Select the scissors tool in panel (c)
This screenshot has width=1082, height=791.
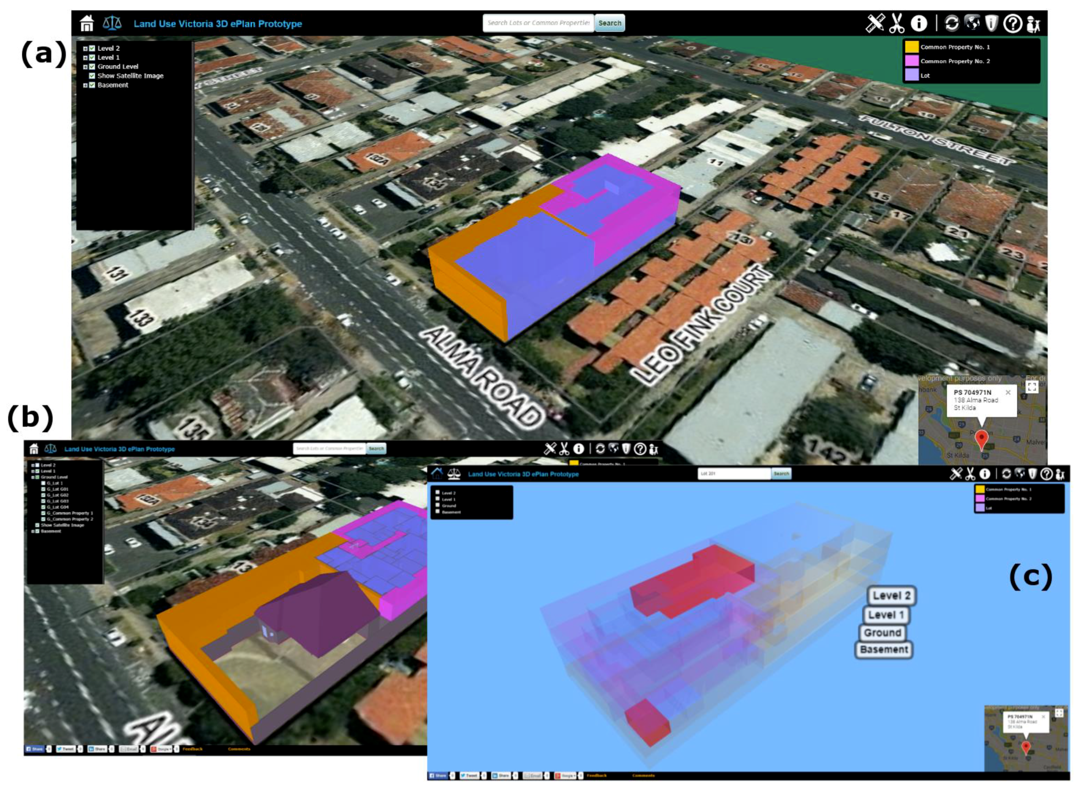[970, 473]
